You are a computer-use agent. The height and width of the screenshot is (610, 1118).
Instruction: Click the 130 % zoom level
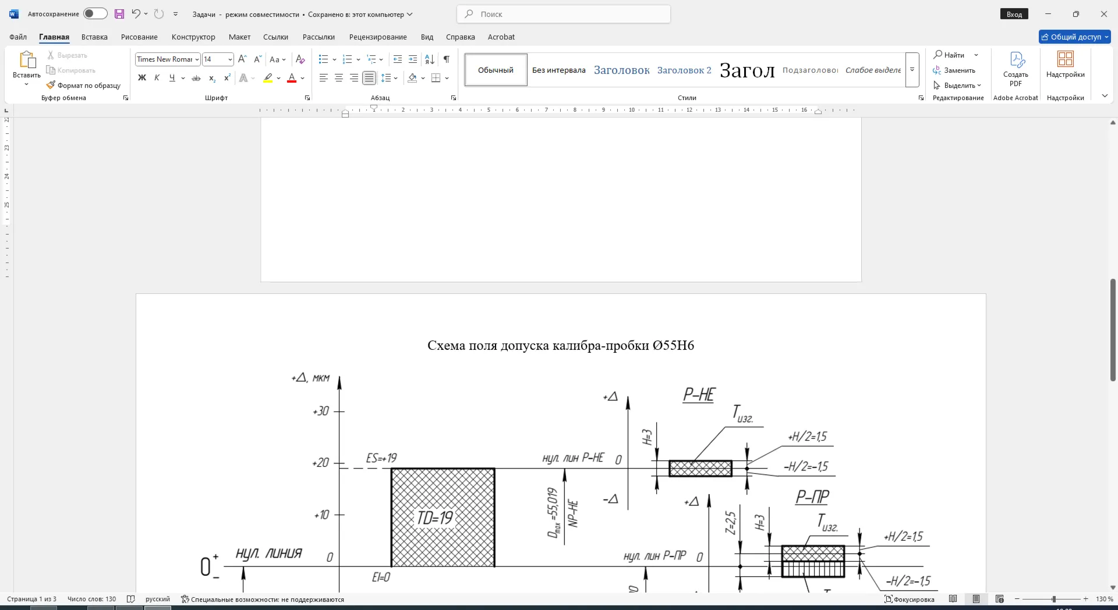(x=1104, y=599)
